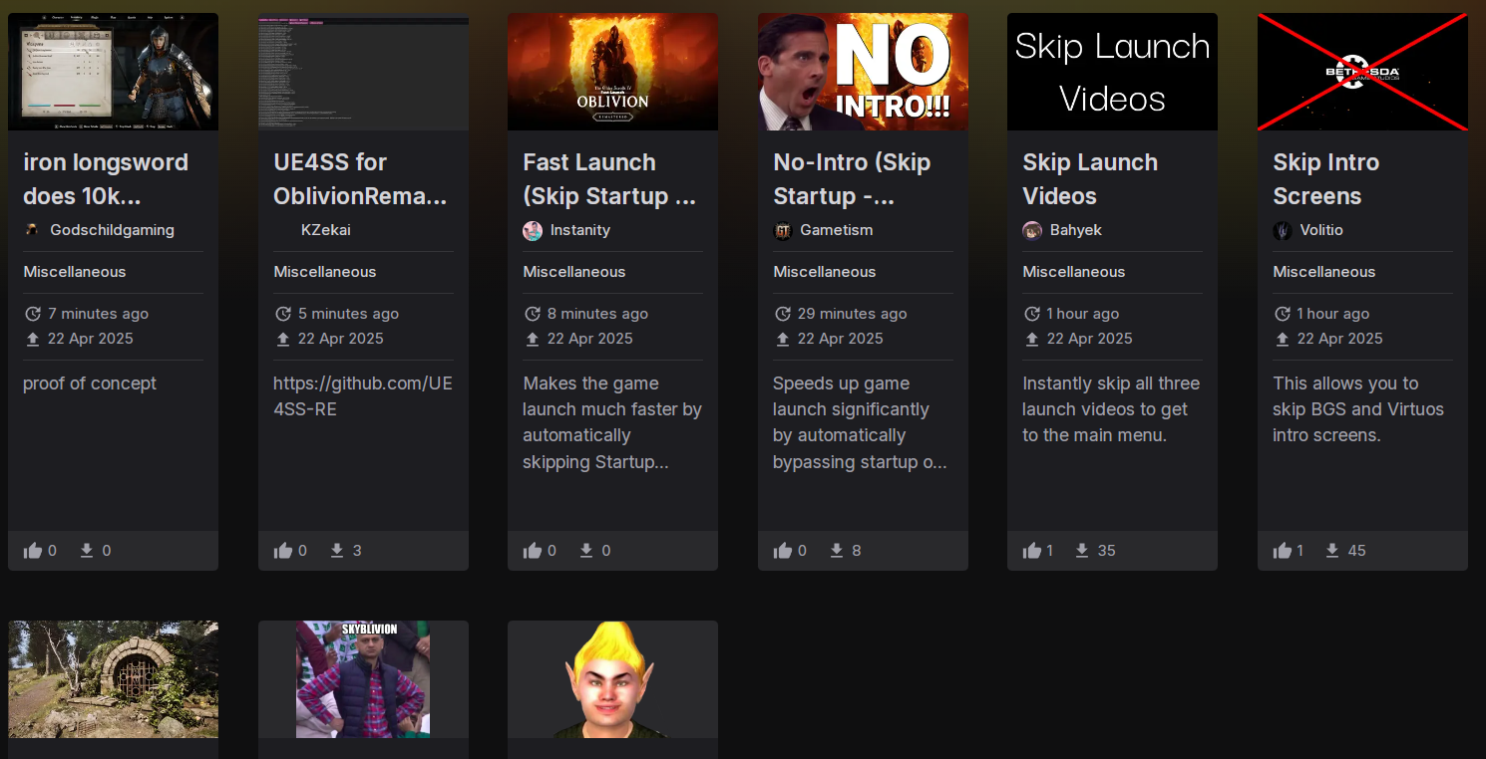This screenshot has width=1486, height=759.
Task: Open Miscellaneous category on the iron longsword card
Action: (75, 272)
